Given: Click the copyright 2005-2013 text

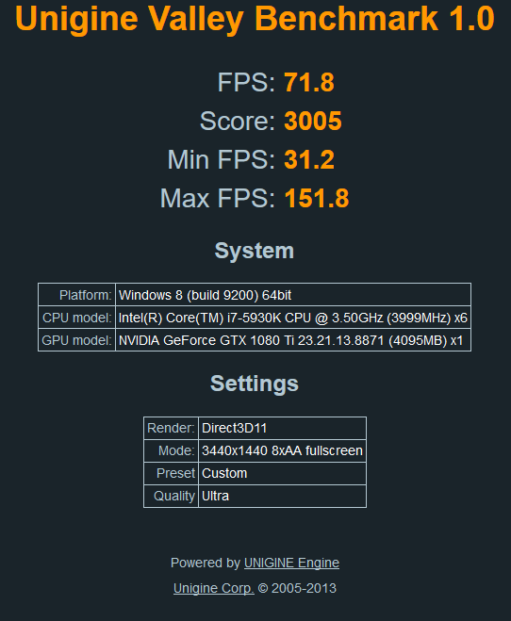Looking at the screenshot, I should click(x=297, y=588).
